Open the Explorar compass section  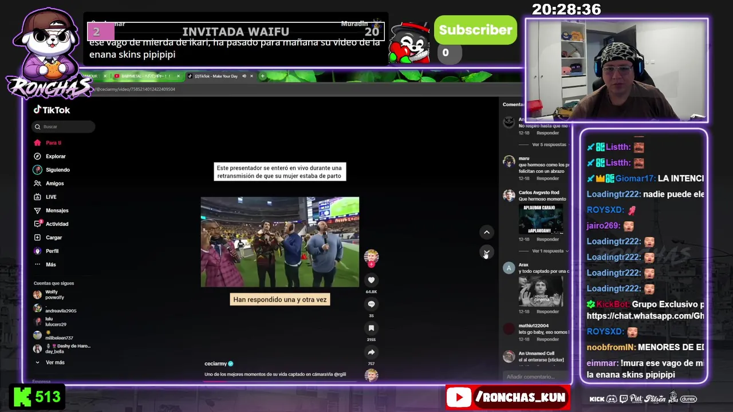point(37,156)
